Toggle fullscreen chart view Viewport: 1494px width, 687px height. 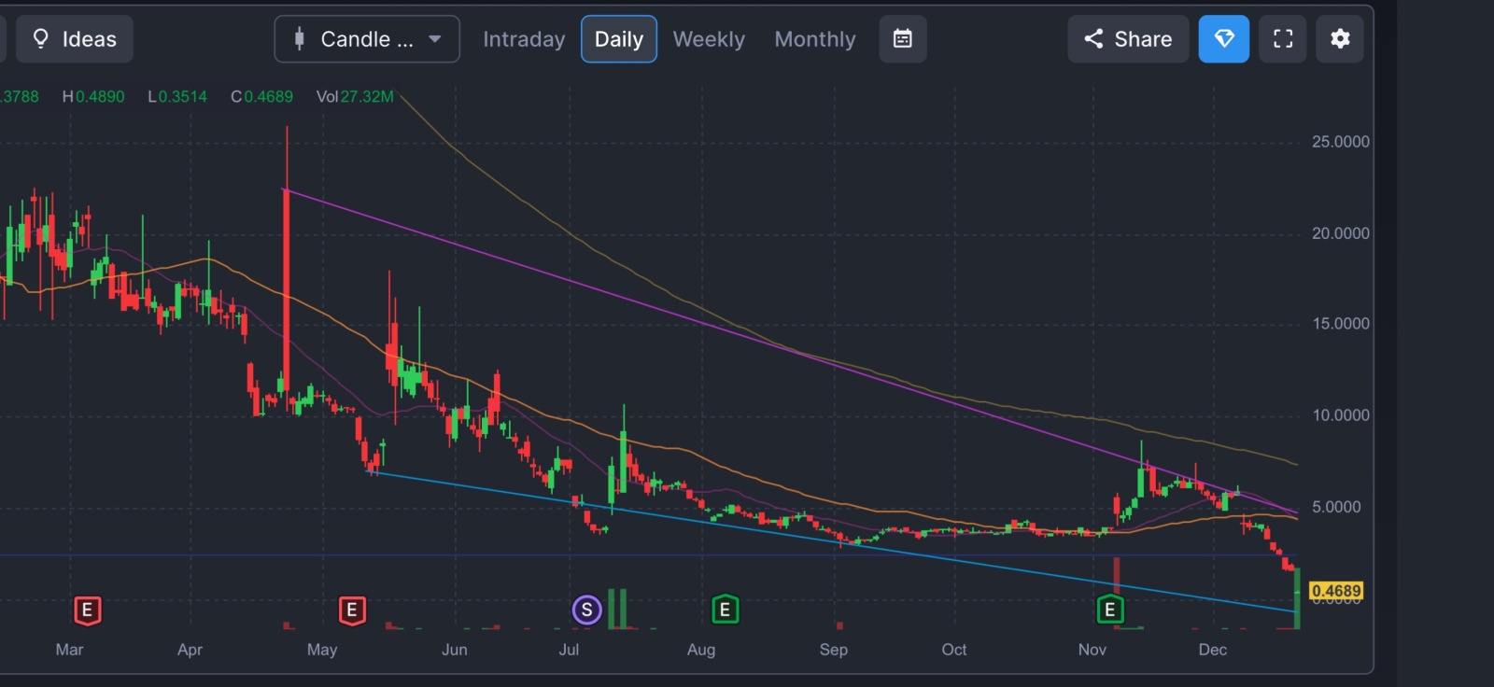pyautogui.click(x=1283, y=39)
